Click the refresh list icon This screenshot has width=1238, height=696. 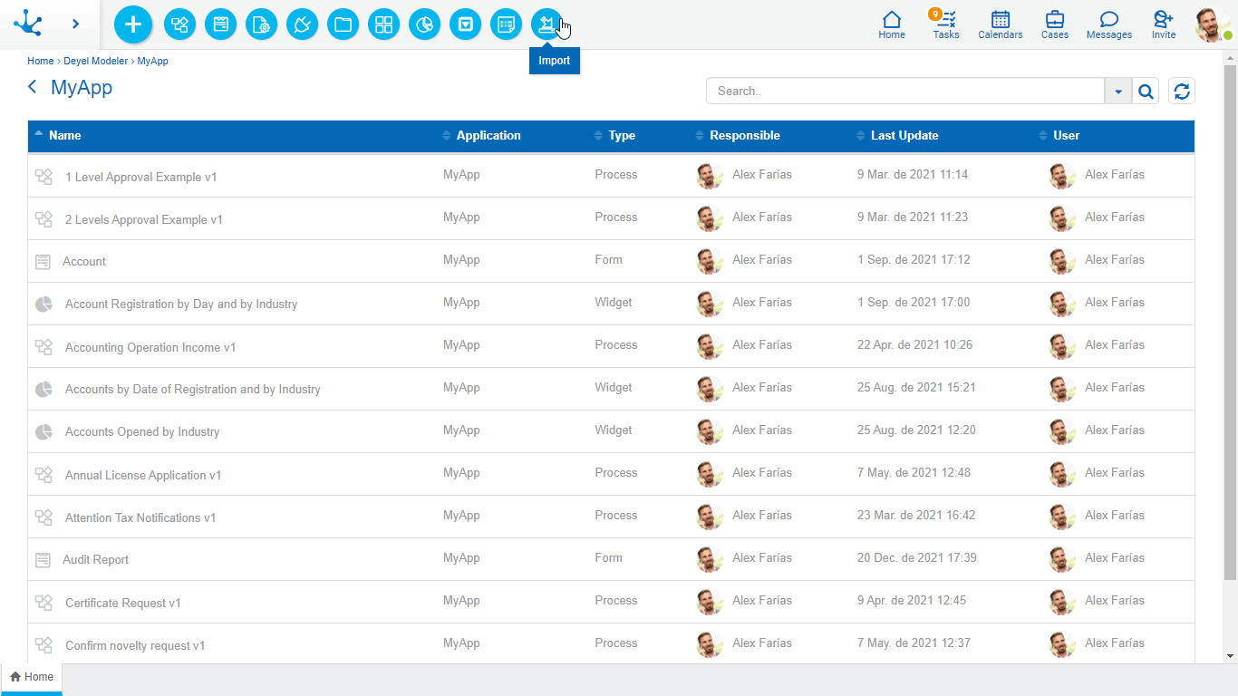(x=1181, y=91)
